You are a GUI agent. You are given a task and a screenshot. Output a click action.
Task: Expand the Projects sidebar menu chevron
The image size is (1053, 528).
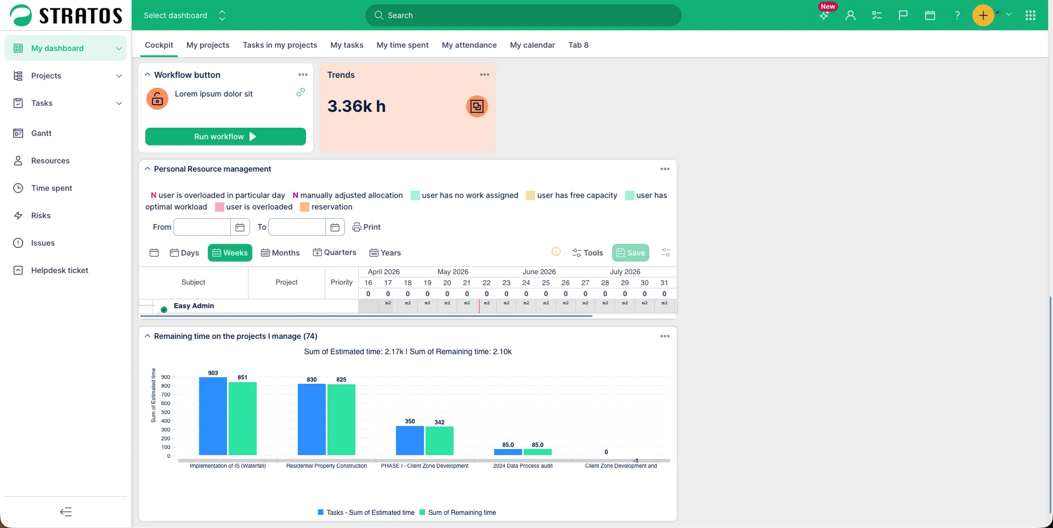[119, 76]
